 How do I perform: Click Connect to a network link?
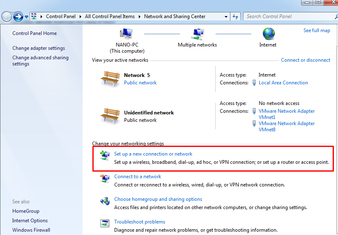[x=138, y=177]
